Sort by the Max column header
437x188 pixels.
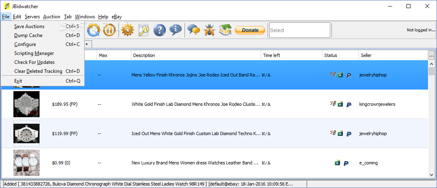(114, 55)
